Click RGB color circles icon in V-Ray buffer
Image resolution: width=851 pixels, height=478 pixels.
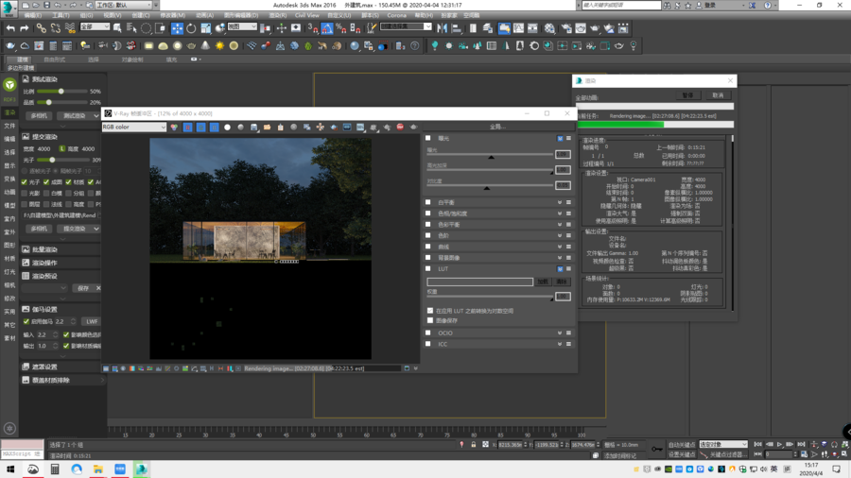(174, 127)
